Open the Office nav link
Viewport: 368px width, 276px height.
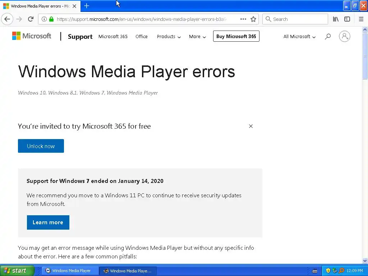142,36
